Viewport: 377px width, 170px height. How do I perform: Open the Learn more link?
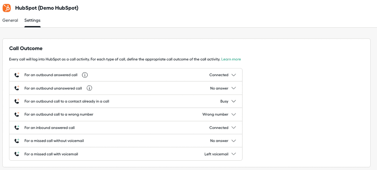(231, 59)
